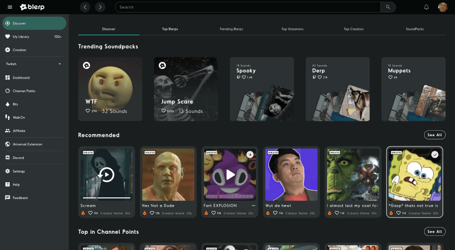Play the Fart EXPLOSION blerp

point(230,175)
